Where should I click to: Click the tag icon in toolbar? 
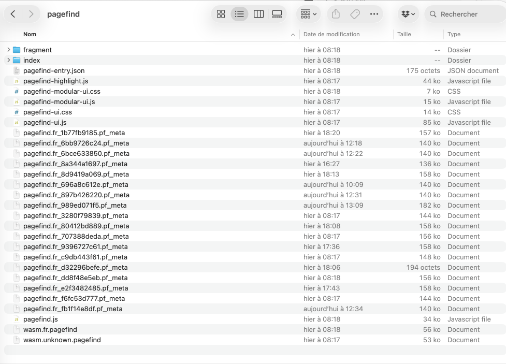pos(355,14)
